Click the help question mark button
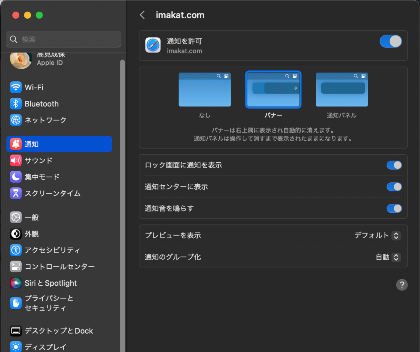The image size is (420, 352). click(x=402, y=285)
